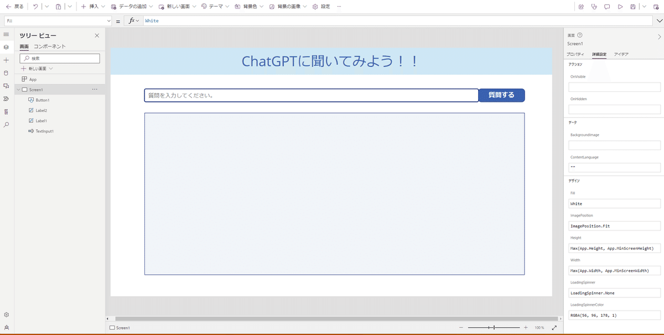Open the Screen1 ellipsis menu
Image resolution: width=664 pixels, height=335 pixels.
tap(95, 90)
